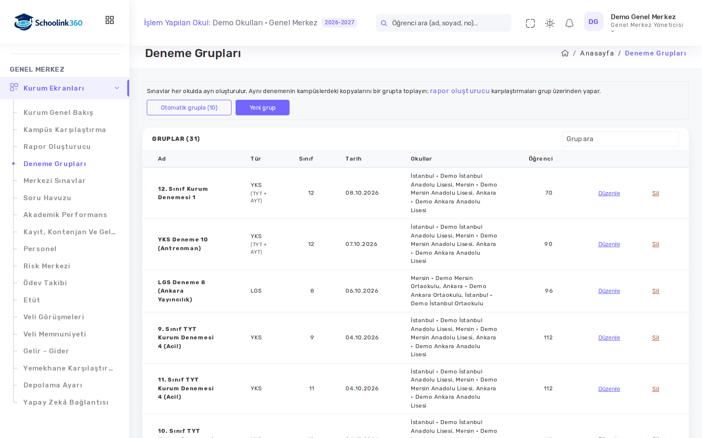Edit 9. Sınıf TYT Kurum Denemesi 4 group
This screenshot has height=438, width=702.
coord(609,338)
